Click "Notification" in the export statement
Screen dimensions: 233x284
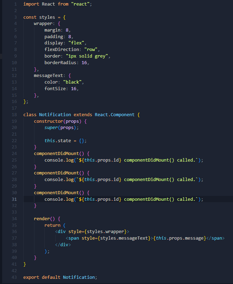79,277
